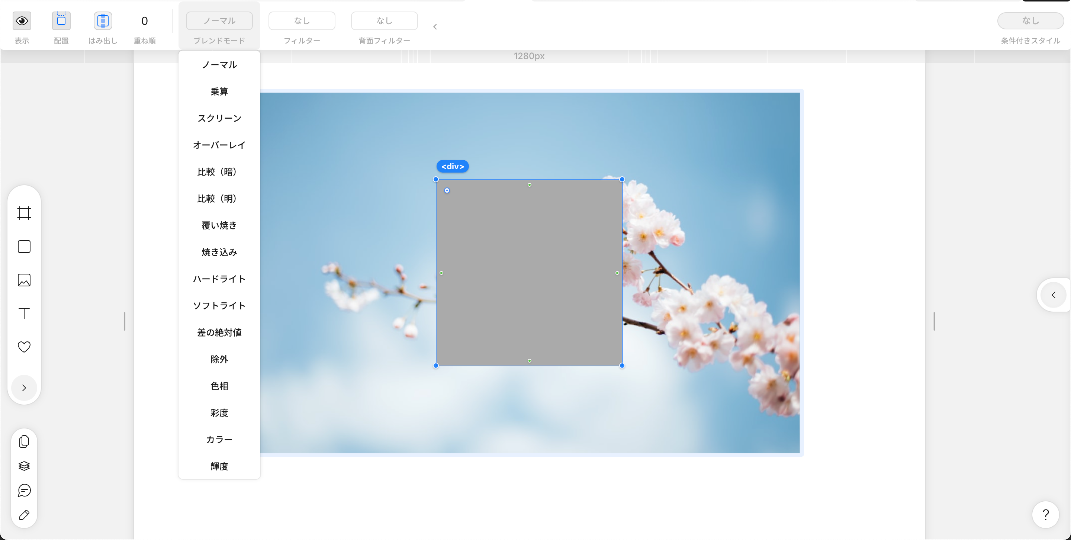Open the フィルター dropdown set to なし
Viewport: 1071px width, 540px height.
pyautogui.click(x=302, y=21)
